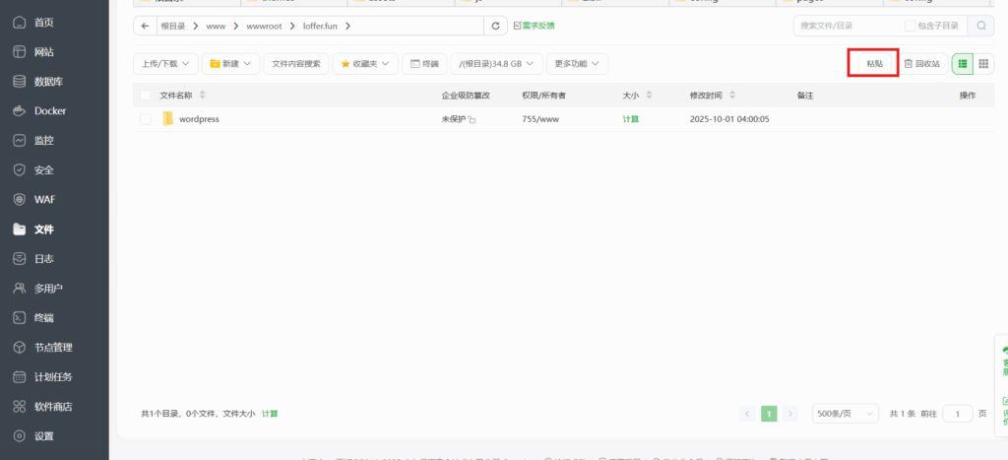
Task: Switch to list view
Action: [x=963, y=64]
